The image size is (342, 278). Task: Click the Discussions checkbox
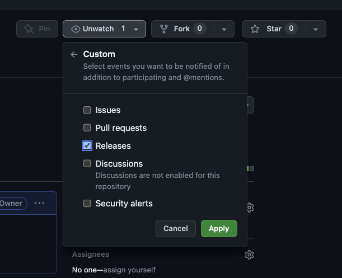tap(87, 164)
